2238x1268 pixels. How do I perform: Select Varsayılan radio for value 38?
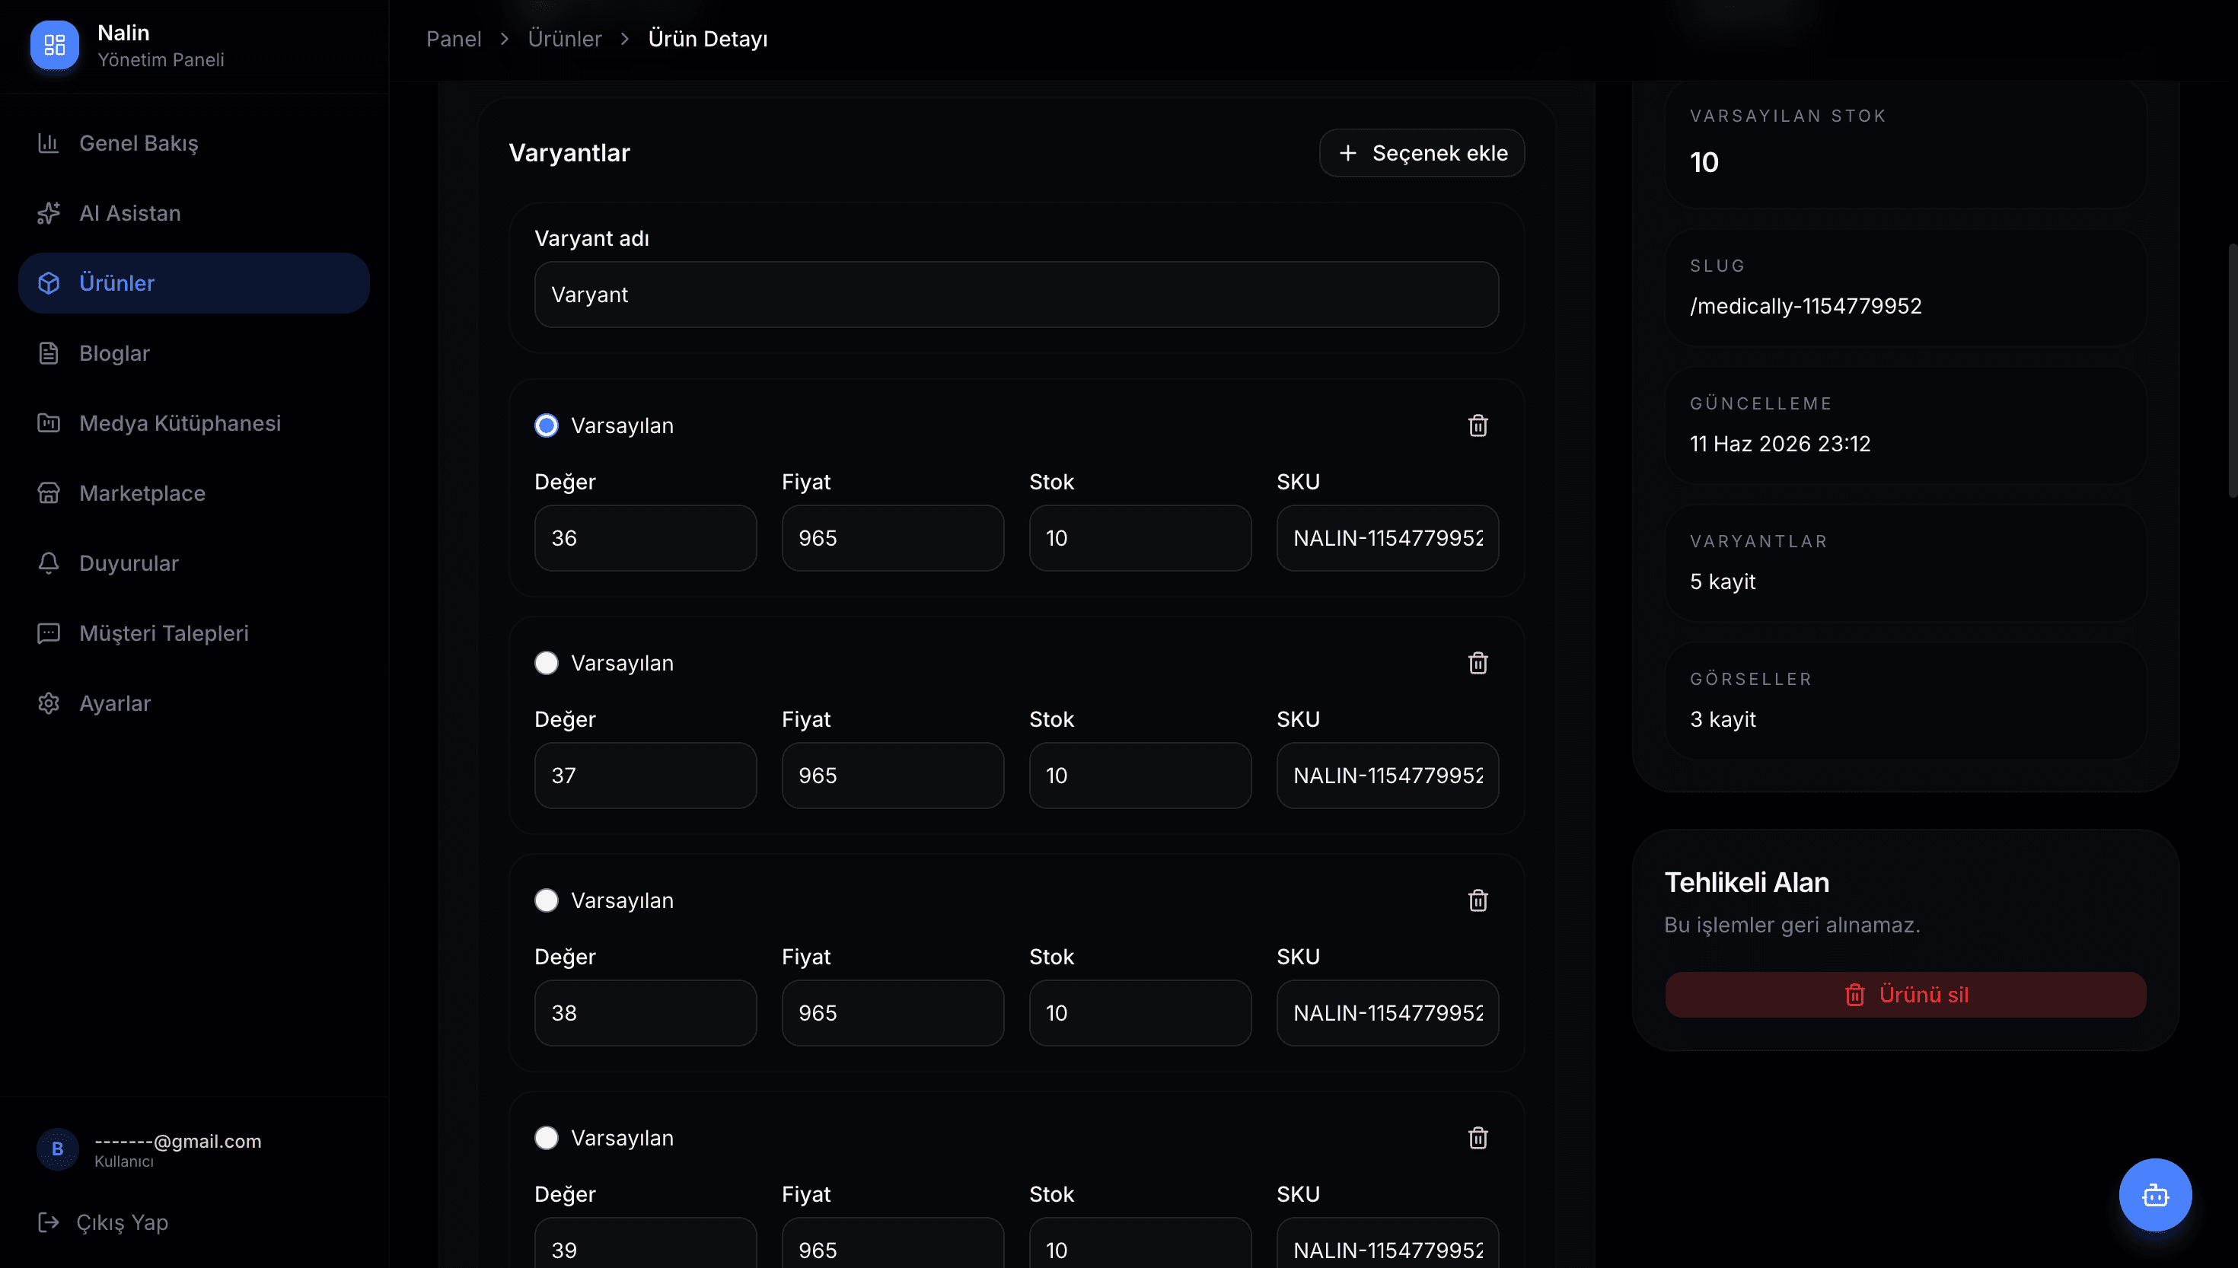click(546, 900)
